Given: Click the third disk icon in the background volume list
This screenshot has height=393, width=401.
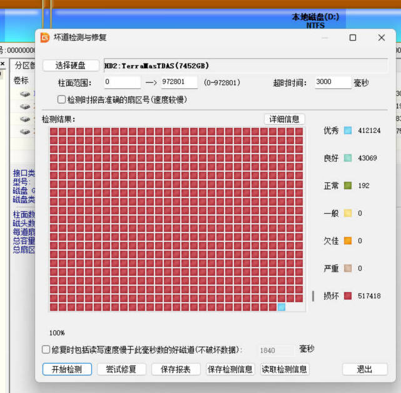Looking at the screenshot, I should [25, 119].
